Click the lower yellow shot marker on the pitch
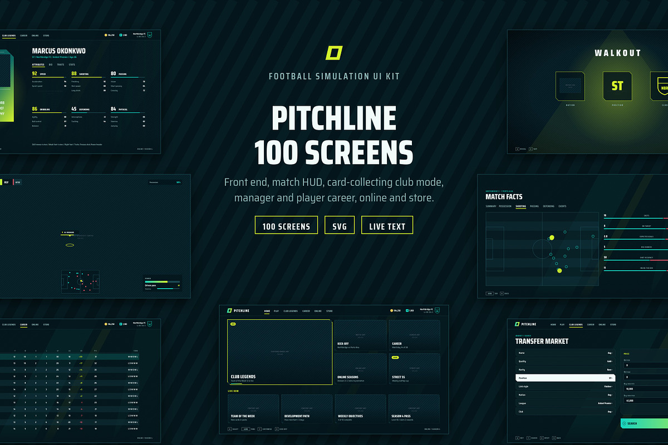668x445 pixels. pyautogui.click(x=559, y=271)
